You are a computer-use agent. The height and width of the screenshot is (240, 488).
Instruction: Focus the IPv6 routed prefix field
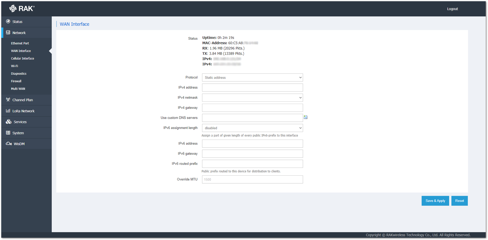[x=252, y=164]
